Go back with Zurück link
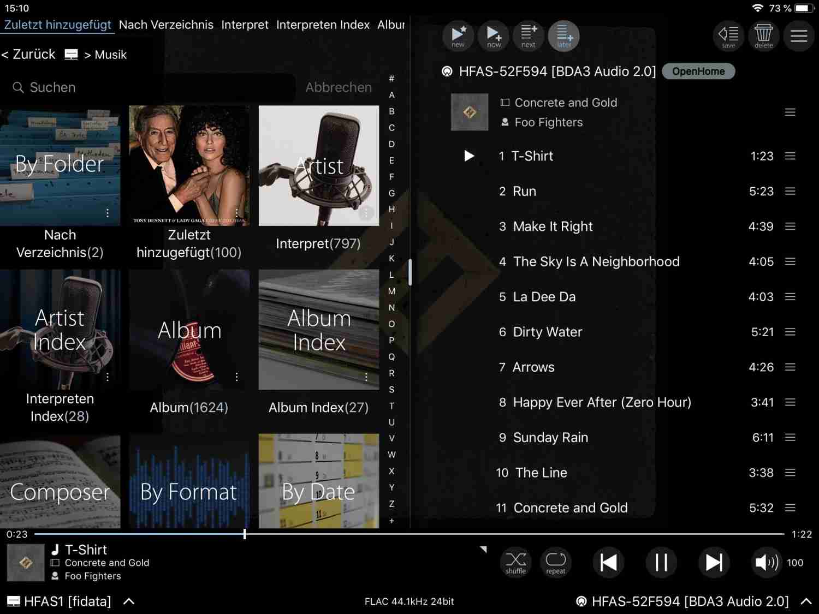 click(28, 55)
